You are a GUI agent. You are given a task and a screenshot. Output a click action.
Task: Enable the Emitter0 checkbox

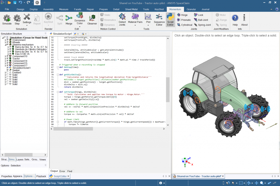point(8,72)
